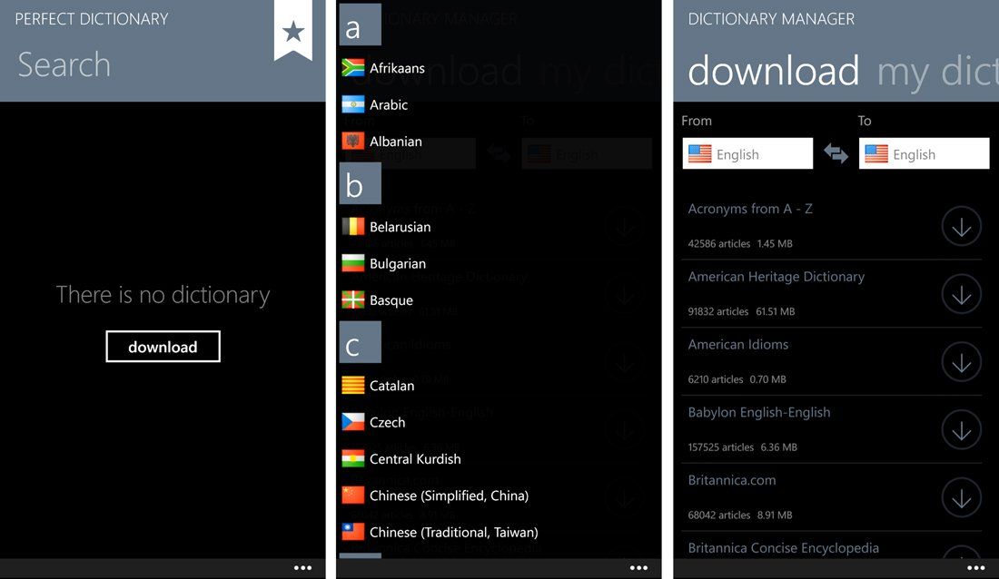Open the To language selector

pos(924,153)
